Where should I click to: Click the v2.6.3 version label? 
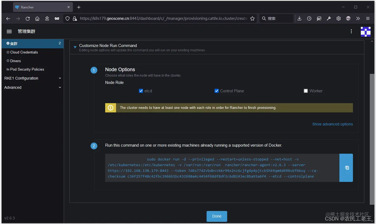[10, 218]
